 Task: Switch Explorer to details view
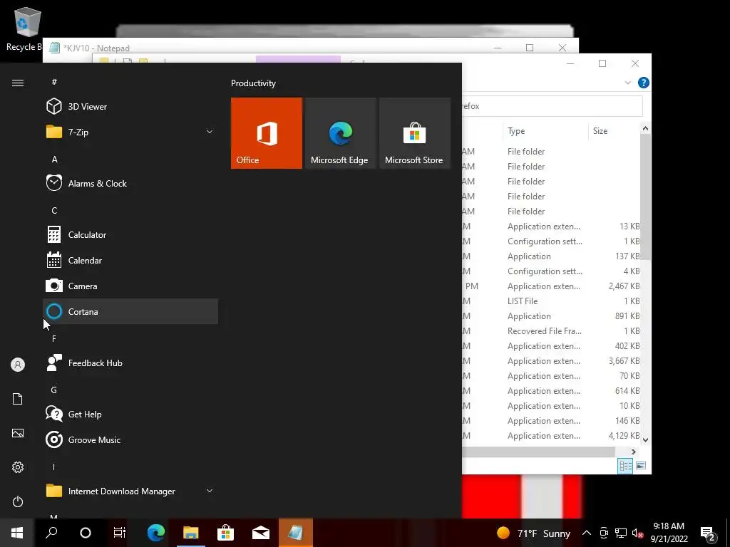pos(625,466)
